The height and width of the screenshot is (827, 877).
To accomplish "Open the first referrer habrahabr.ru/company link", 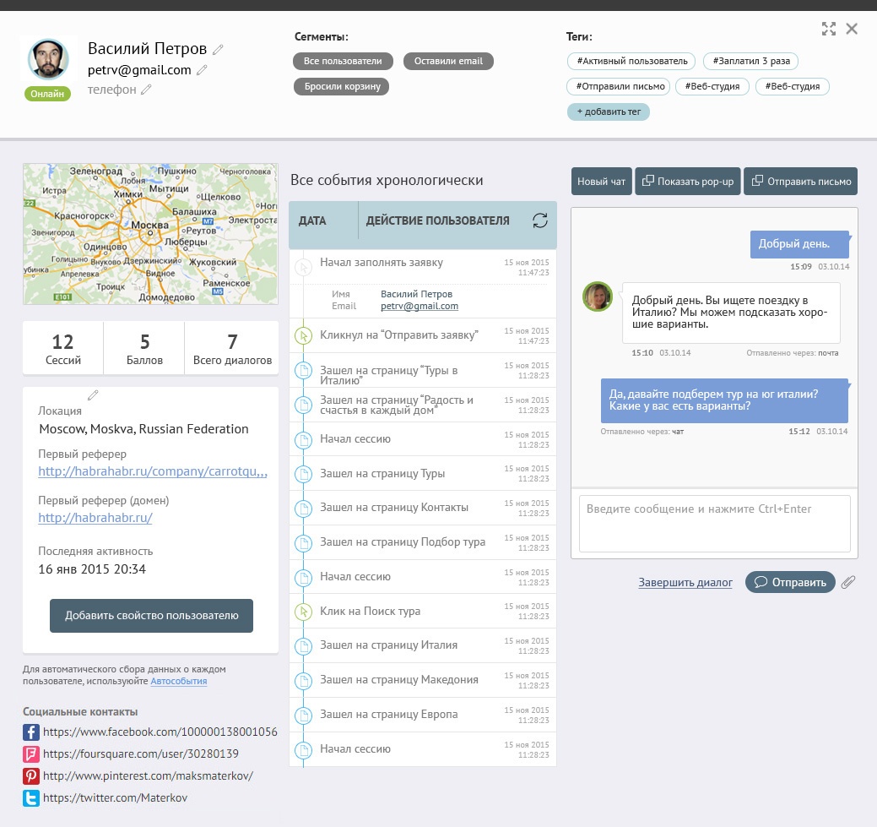I will pyautogui.click(x=153, y=471).
